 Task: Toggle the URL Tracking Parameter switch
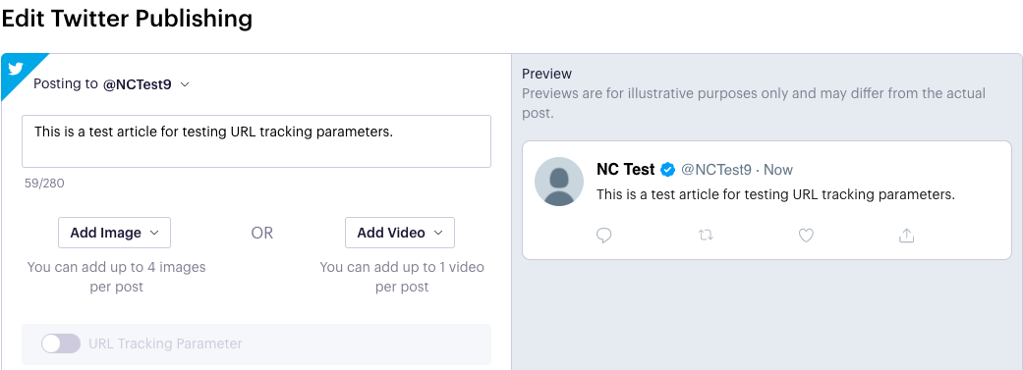(61, 344)
